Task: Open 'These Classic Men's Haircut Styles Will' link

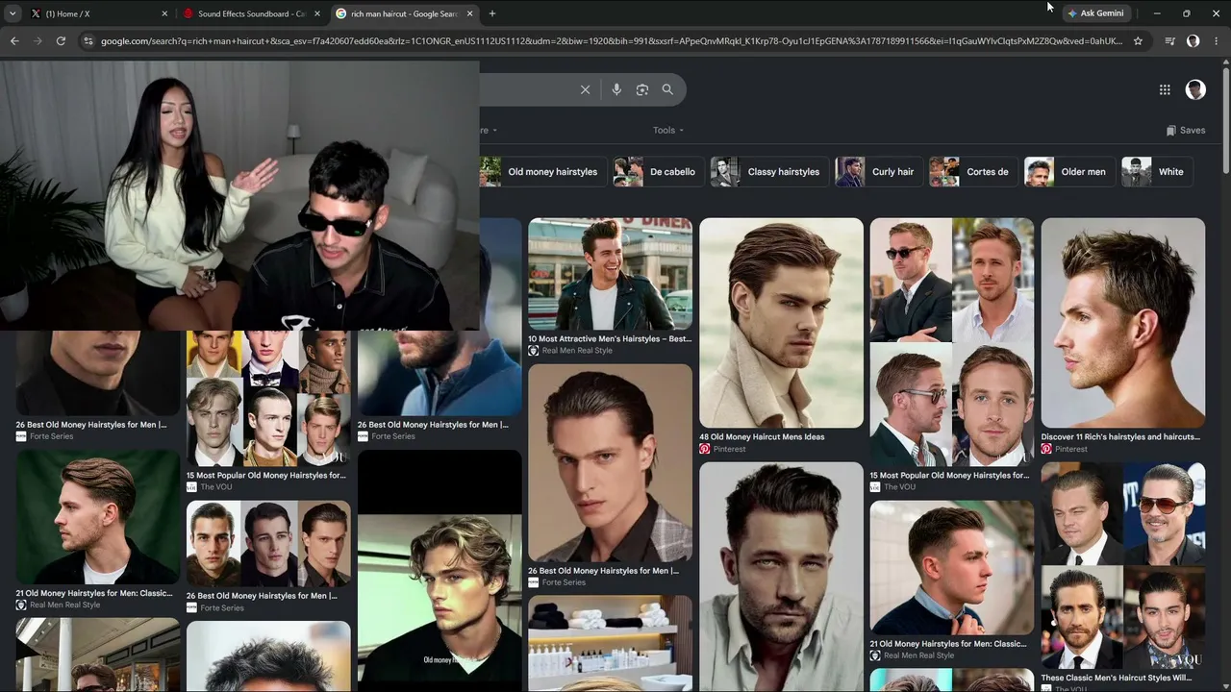Action: [1117, 679]
